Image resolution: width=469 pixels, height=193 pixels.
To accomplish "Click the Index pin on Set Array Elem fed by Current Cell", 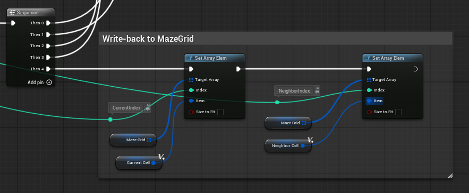I will (x=191, y=90).
